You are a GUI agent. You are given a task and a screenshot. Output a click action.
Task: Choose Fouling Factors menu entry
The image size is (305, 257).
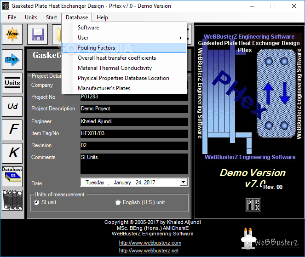(124, 48)
